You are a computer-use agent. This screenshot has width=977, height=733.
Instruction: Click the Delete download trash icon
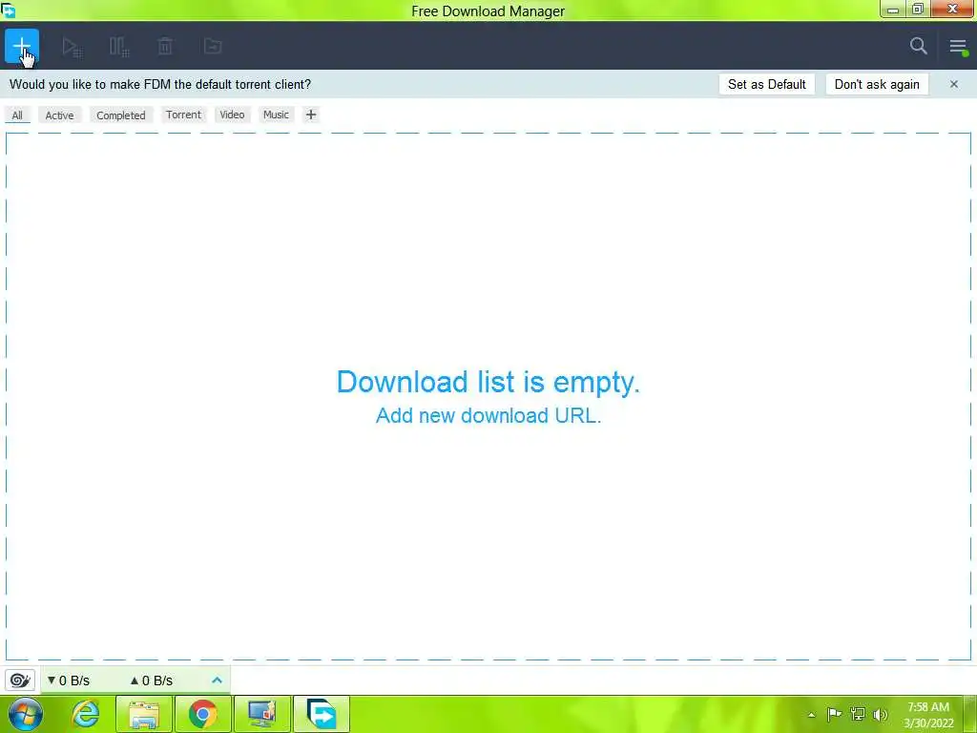[x=165, y=47]
